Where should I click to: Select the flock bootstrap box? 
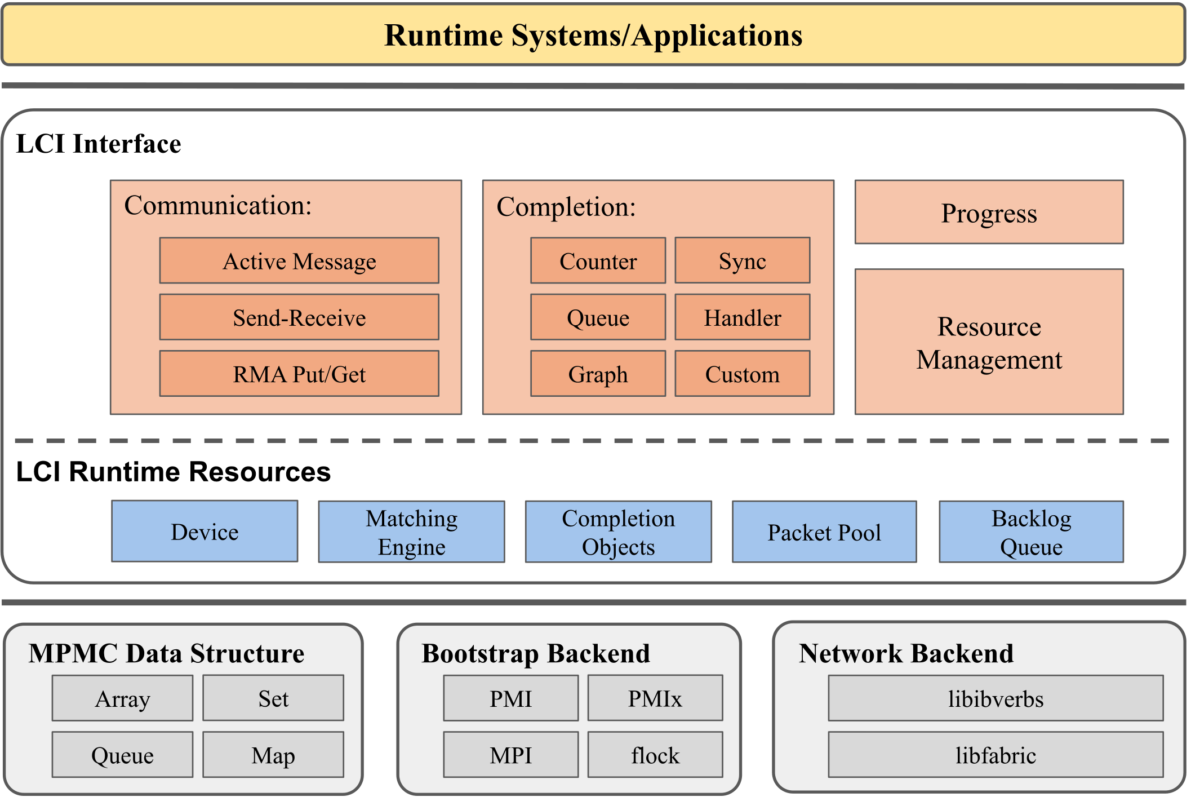click(x=655, y=755)
